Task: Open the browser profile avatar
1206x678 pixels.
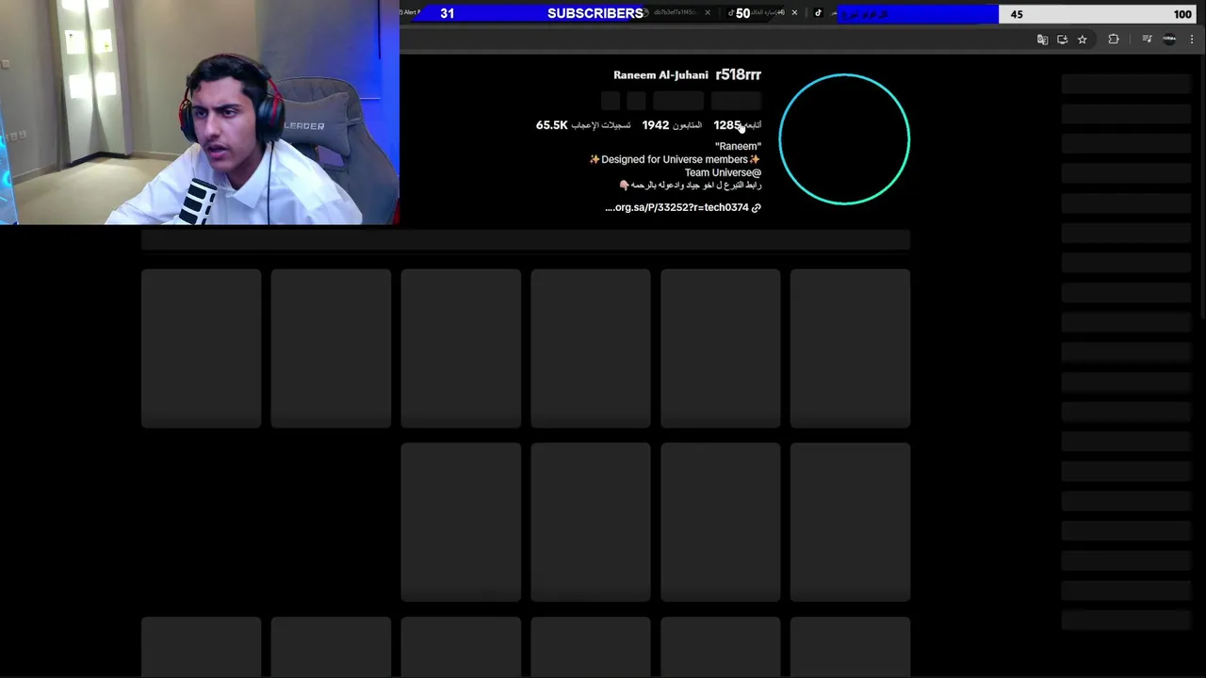Action: coord(1169,40)
